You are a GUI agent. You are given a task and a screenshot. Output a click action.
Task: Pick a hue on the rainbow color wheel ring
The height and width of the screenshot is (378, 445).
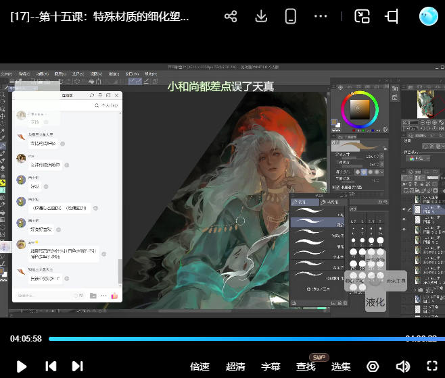360,109
